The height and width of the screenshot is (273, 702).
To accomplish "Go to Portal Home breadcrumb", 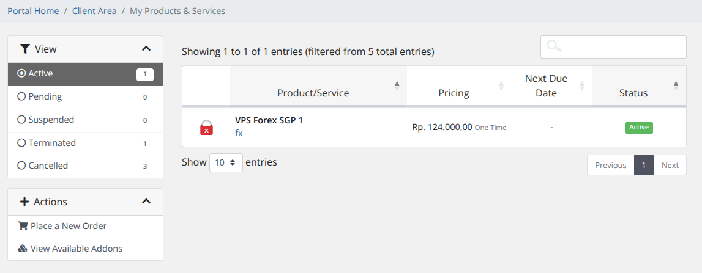I will click(33, 11).
